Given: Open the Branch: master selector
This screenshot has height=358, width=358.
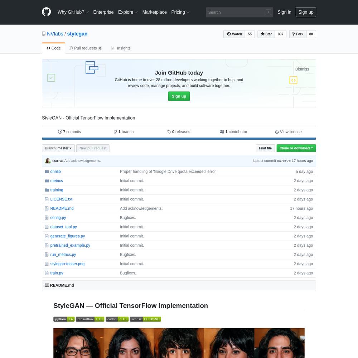Looking at the screenshot, I should coord(58,148).
